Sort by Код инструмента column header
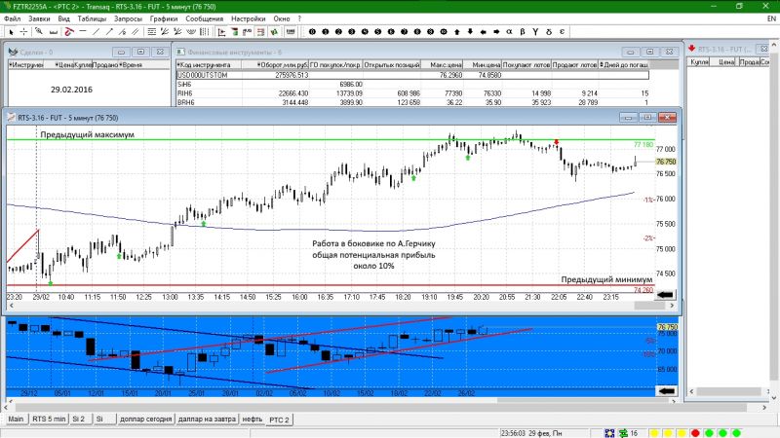 pyautogui.click(x=209, y=64)
